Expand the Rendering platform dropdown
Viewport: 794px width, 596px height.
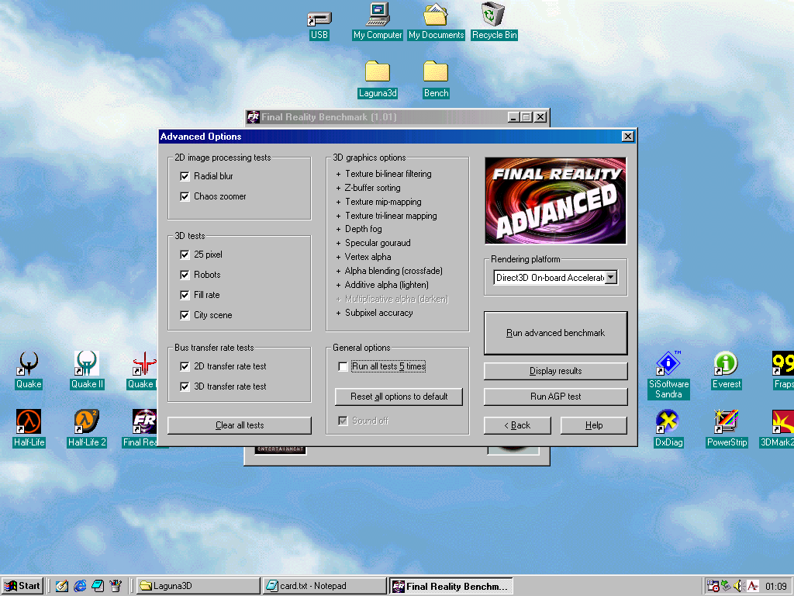click(611, 277)
